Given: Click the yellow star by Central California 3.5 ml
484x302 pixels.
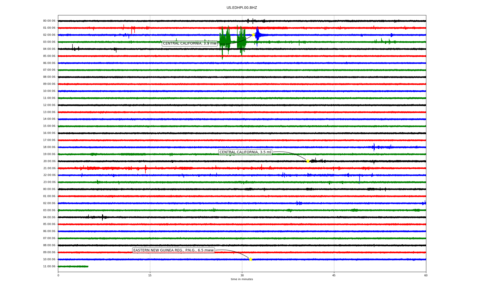Looking at the screenshot, I should tap(308, 161).
